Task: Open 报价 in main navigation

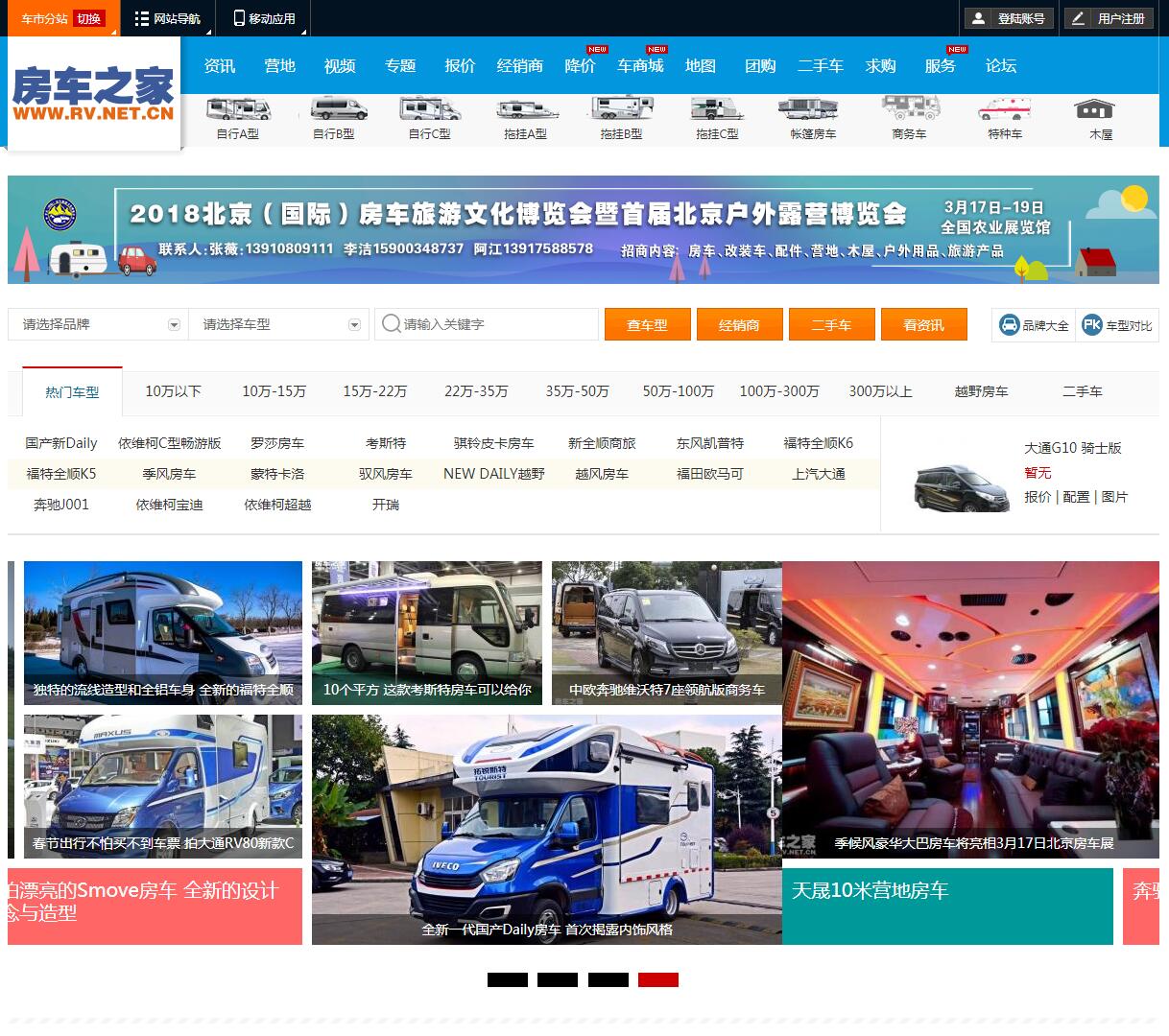Action: point(460,65)
